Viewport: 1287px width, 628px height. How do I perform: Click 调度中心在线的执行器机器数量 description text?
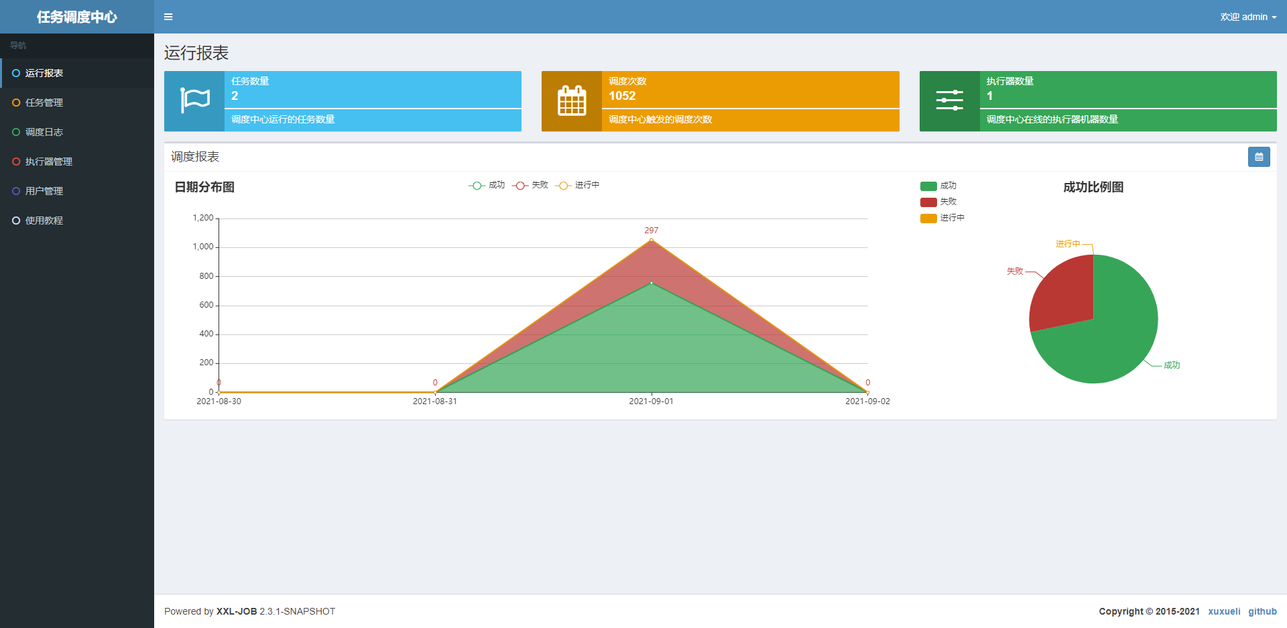[1052, 119]
